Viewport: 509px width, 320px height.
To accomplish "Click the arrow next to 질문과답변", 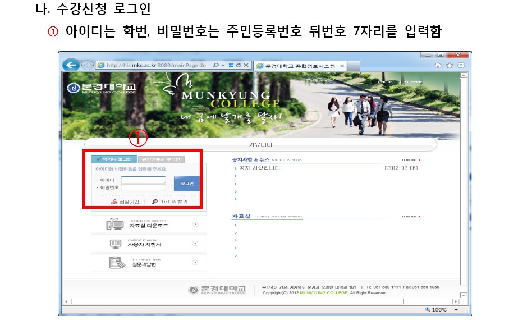I will click(x=195, y=263).
